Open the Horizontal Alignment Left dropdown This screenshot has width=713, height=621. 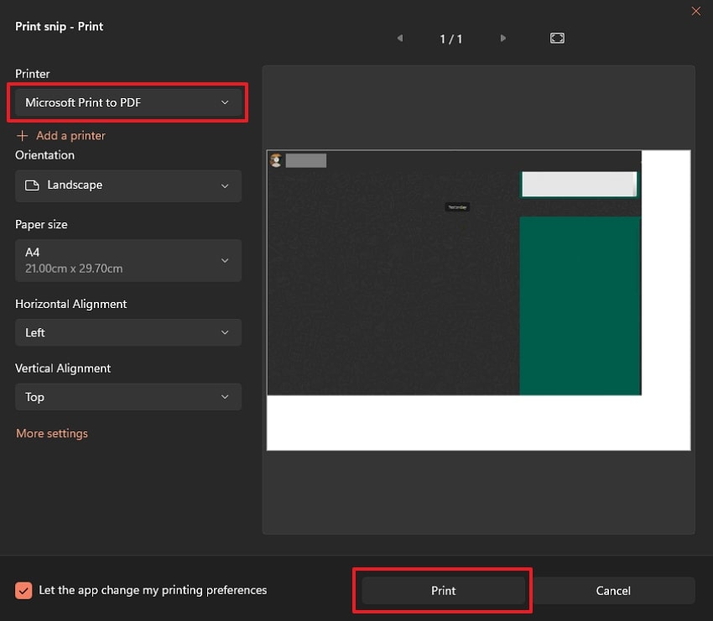click(x=128, y=332)
